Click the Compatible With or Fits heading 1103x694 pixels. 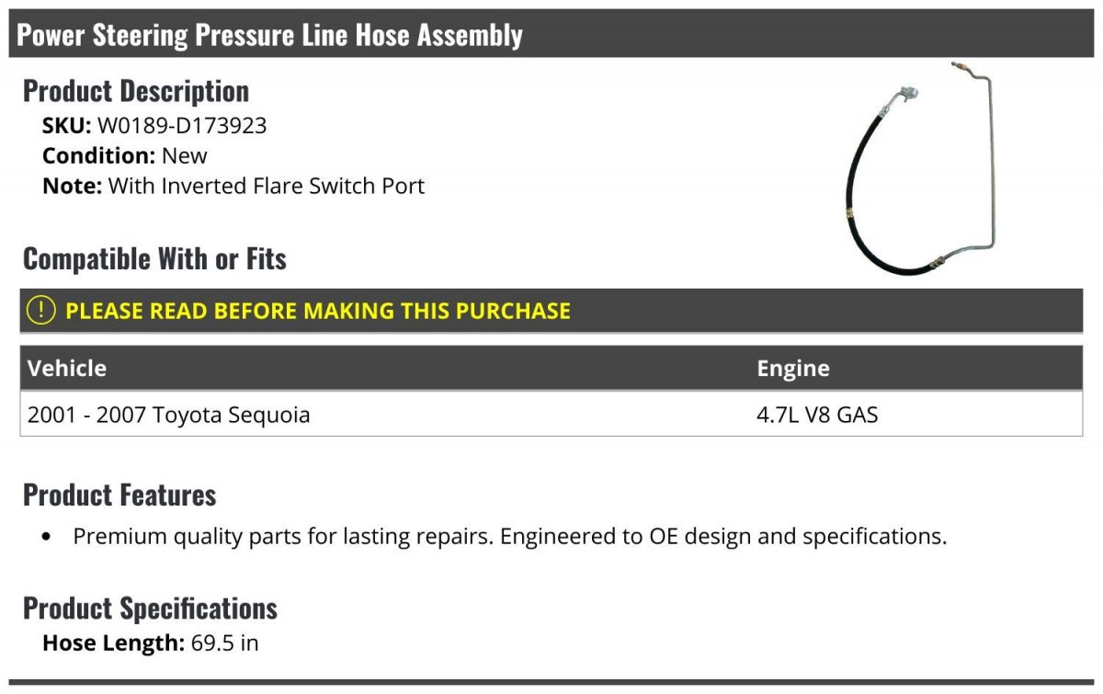pos(154,259)
